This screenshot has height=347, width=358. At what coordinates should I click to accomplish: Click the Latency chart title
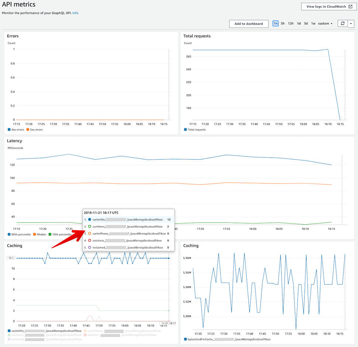(x=14, y=141)
